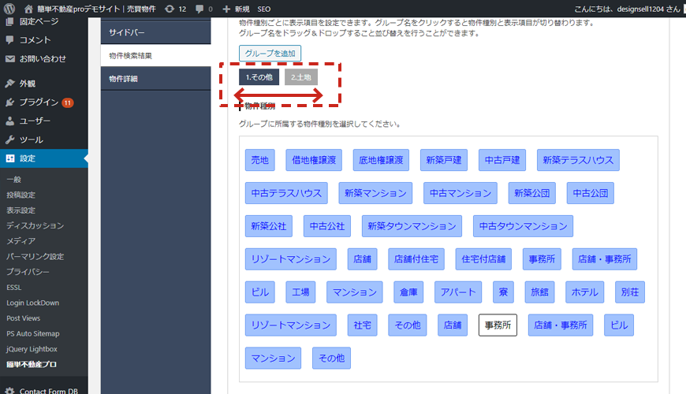Open the comments bubble in admin bar

point(203,8)
